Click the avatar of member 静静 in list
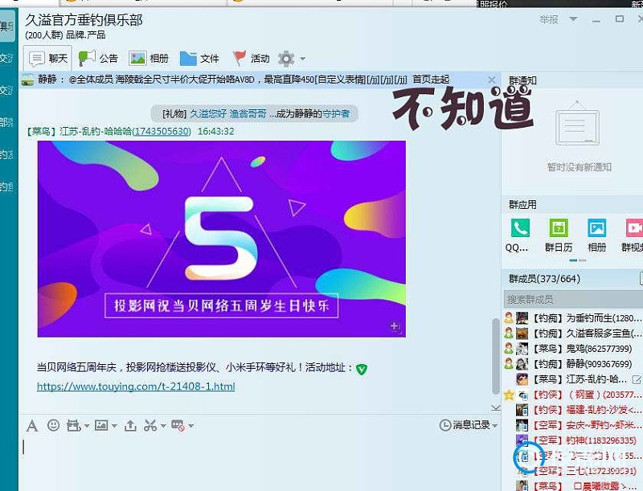This screenshot has height=491, width=643. point(522,364)
